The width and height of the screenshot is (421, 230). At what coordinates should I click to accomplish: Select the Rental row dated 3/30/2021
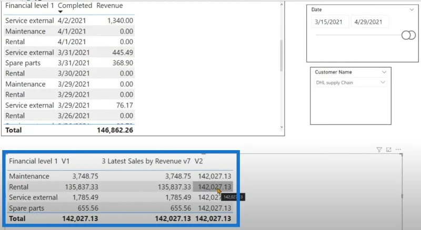(x=69, y=74)
